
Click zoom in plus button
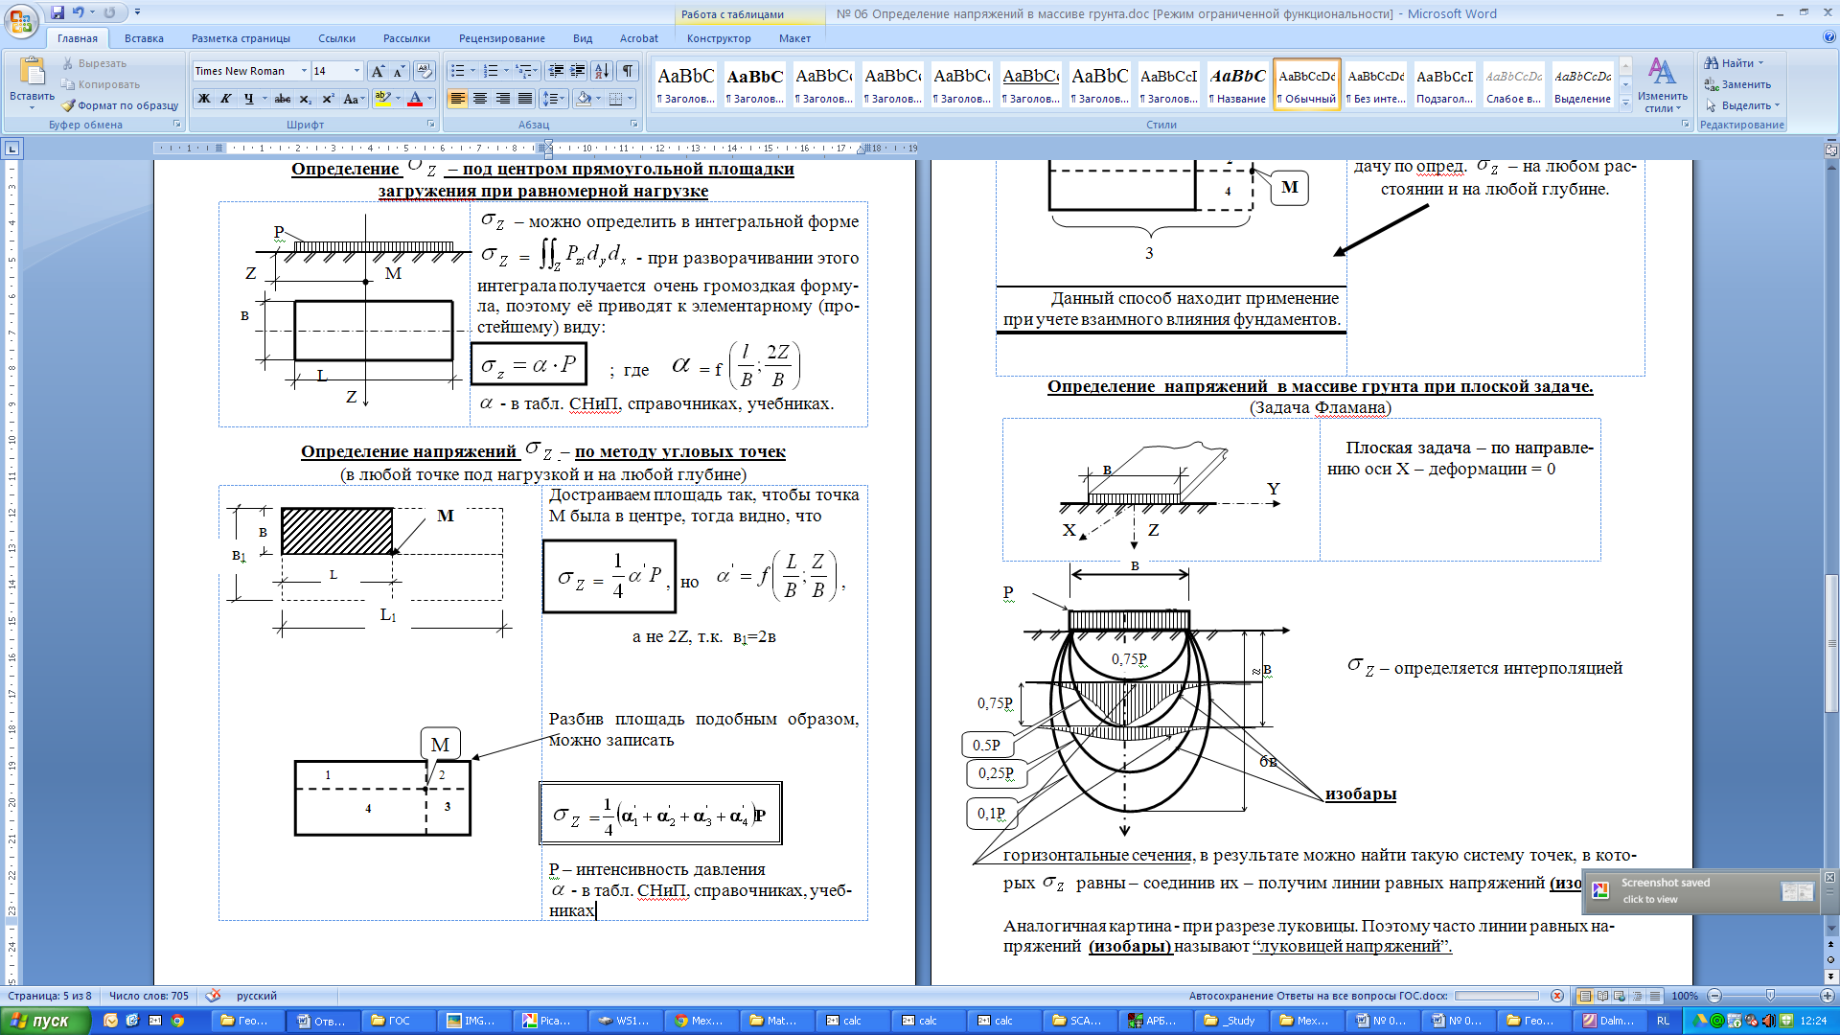click(1828, 996)
